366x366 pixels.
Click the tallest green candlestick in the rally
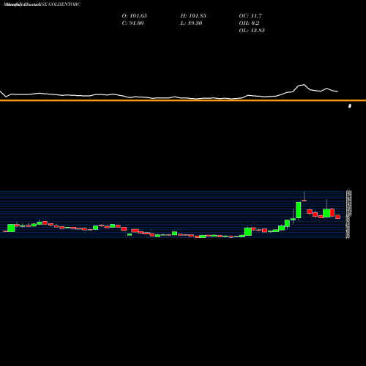(299, 210)
